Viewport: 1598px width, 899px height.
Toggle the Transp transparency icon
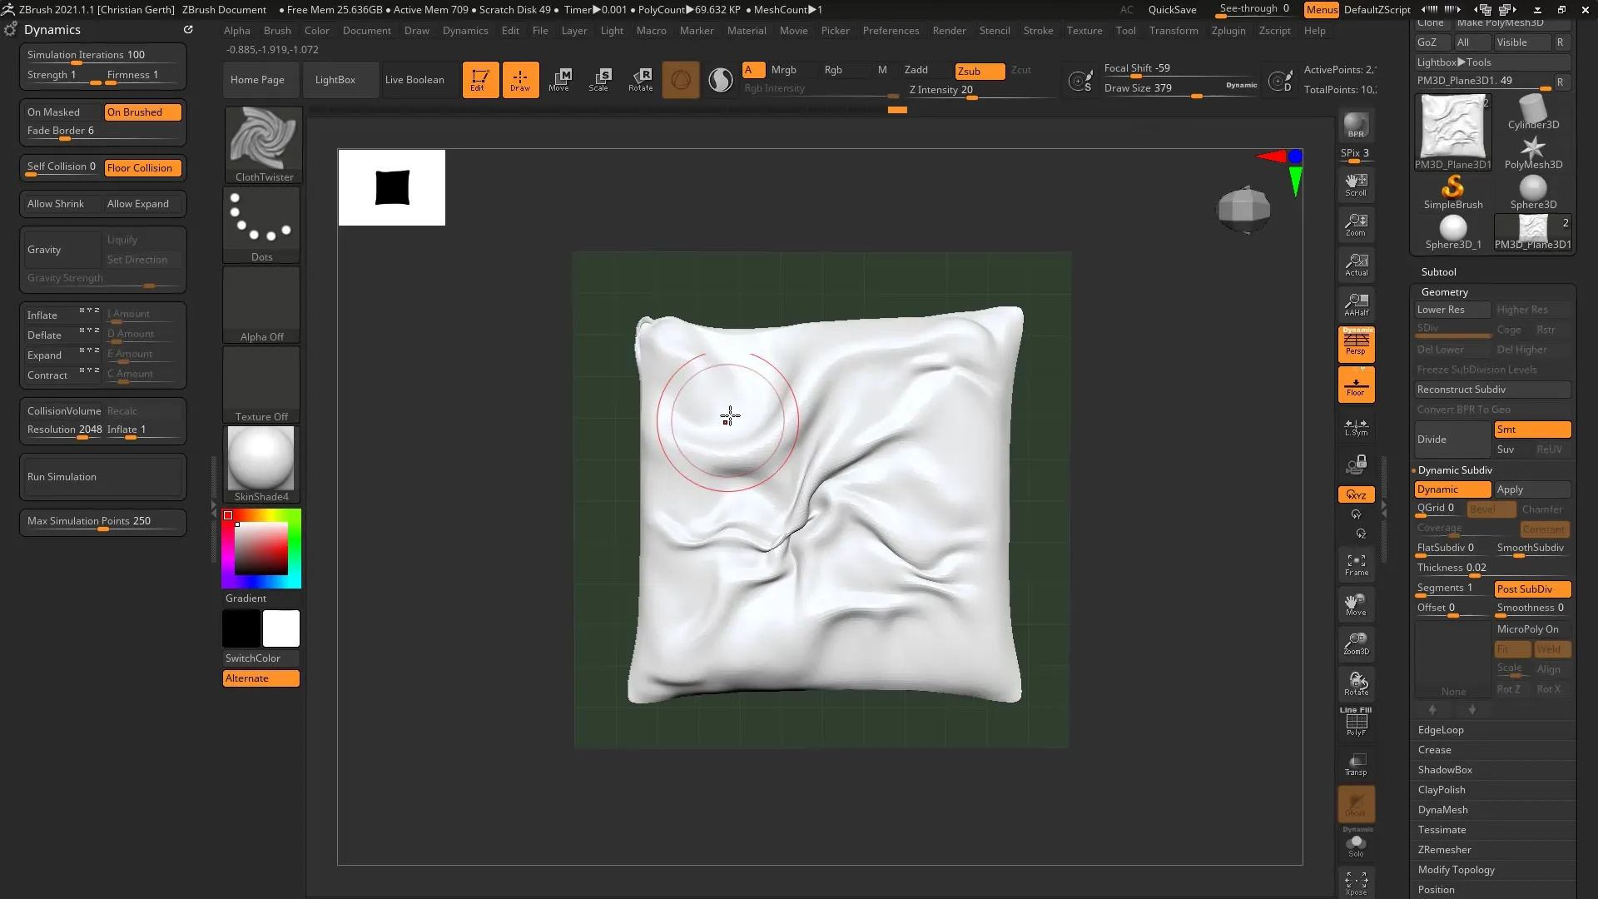point(1356,764)
